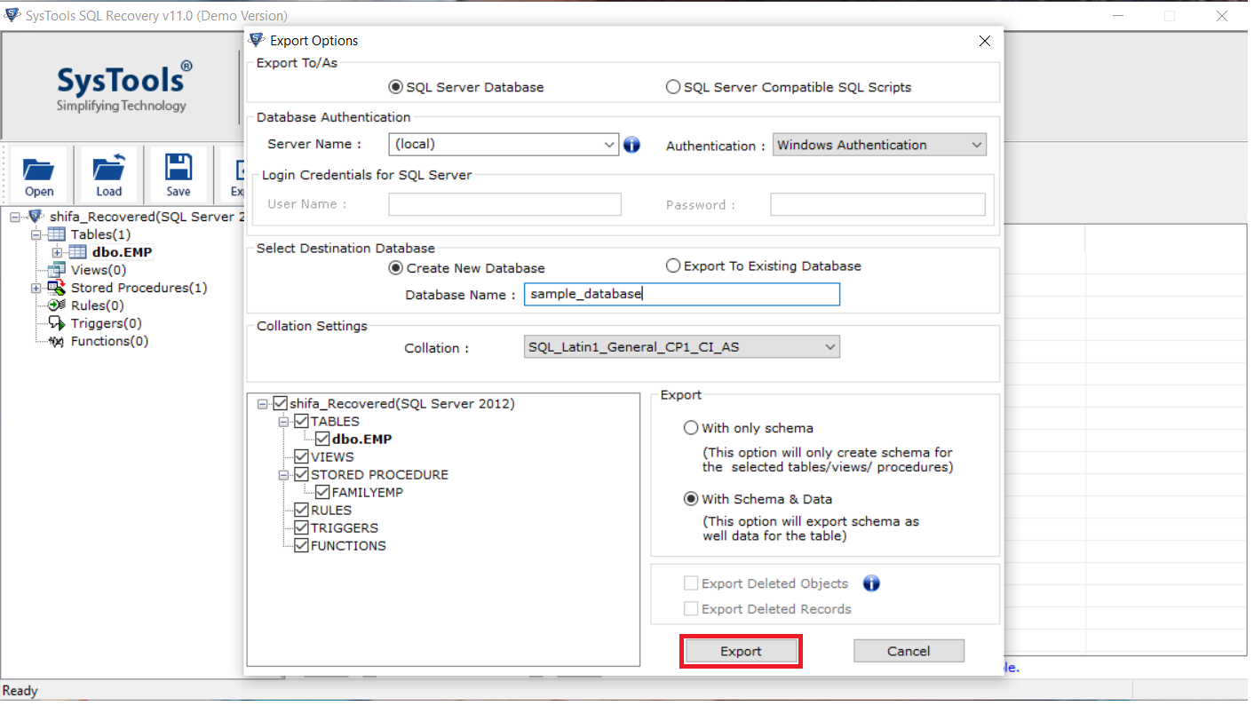The image size is (1254, 705).
Task: Click the Server Name info icon
Action: (631, 145)
